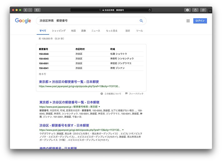The image size is (222, 162).
Task: Click the blue magnifier search icon
Action: (141, 21)
